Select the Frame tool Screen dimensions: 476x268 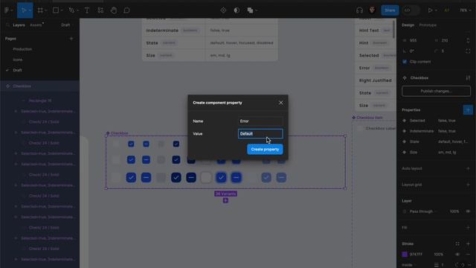point(40,10)
